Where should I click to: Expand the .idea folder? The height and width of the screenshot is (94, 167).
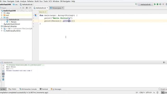2,13
